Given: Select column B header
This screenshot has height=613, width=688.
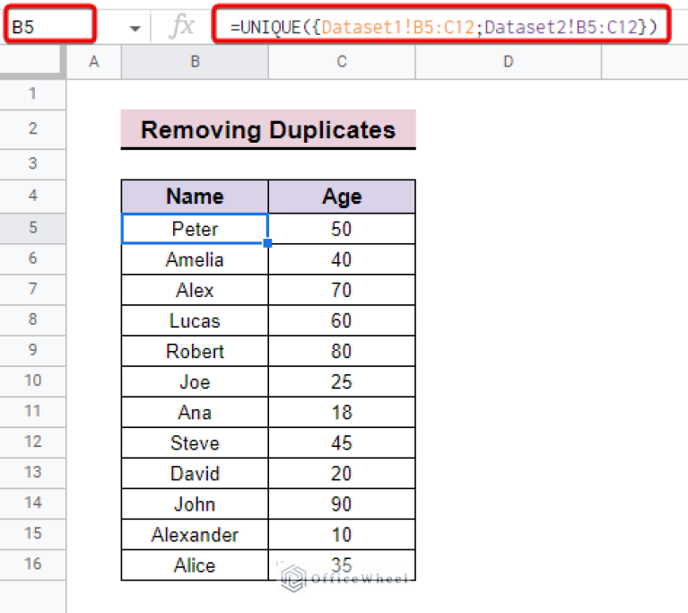Looking at the screenshot, I should coord(195,61).
